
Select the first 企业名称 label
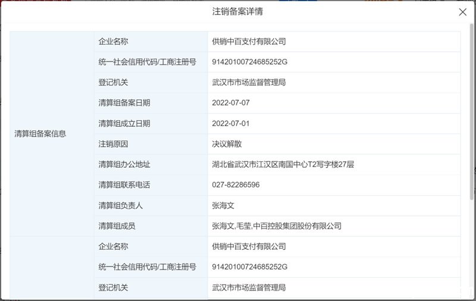113,41
